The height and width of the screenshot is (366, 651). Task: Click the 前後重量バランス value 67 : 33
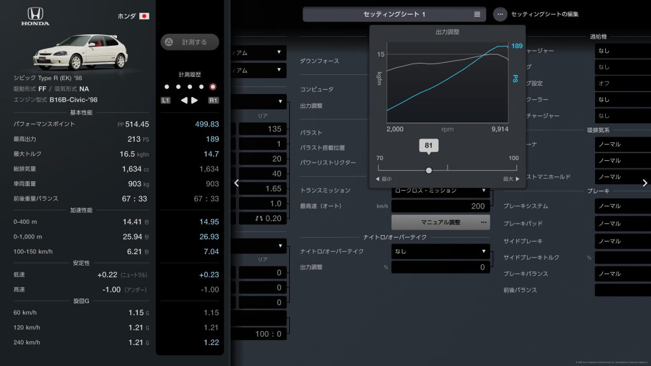[135, 199]
